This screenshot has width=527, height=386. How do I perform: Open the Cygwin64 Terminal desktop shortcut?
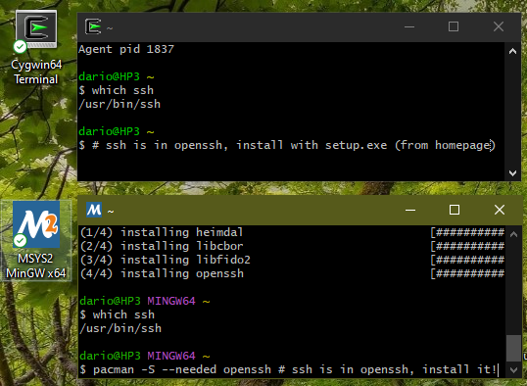click(x=36, y=47)
